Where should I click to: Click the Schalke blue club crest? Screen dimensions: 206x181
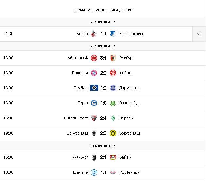coord(94,172)
